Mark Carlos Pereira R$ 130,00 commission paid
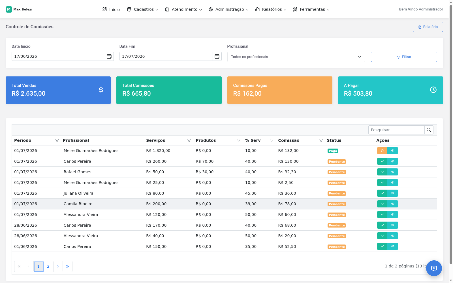This screenshot has height=283, width=453. point(382,161)
